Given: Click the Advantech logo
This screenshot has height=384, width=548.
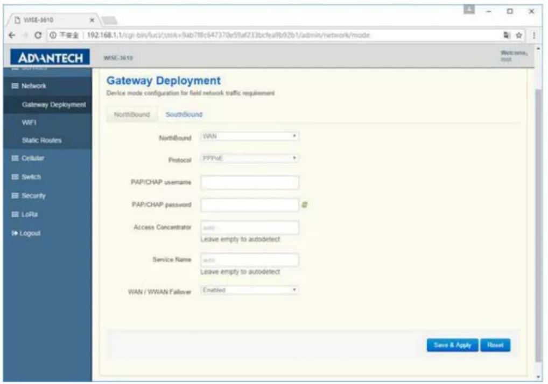Looking at the screenshot, I should pos(50,57).
